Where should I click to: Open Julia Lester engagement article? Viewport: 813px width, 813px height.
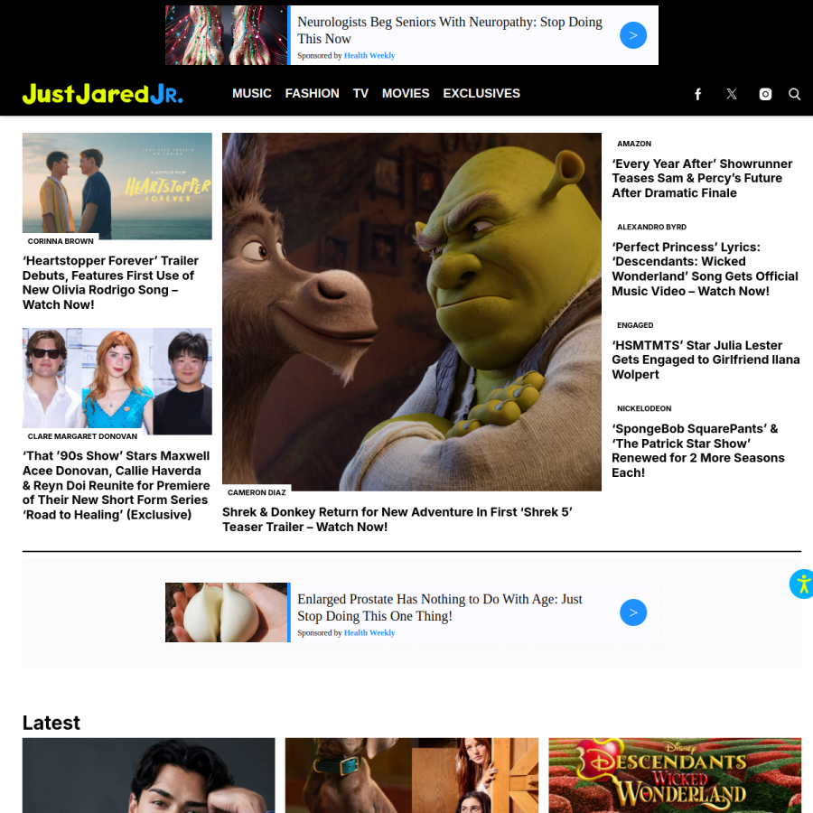point(706,360)
